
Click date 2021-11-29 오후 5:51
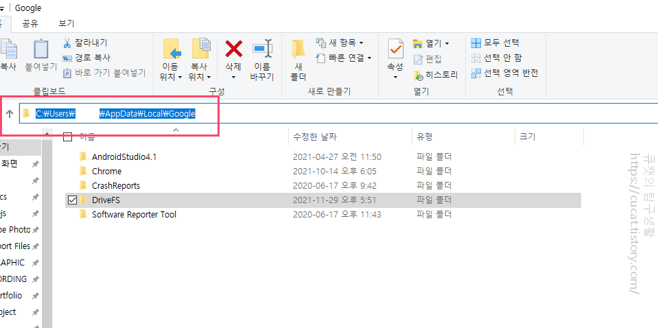point(334,200)
